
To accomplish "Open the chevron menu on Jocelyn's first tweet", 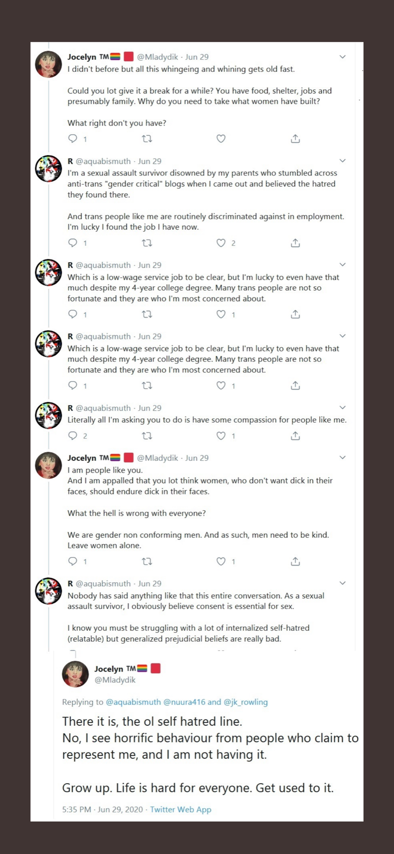I will (342, 57).
